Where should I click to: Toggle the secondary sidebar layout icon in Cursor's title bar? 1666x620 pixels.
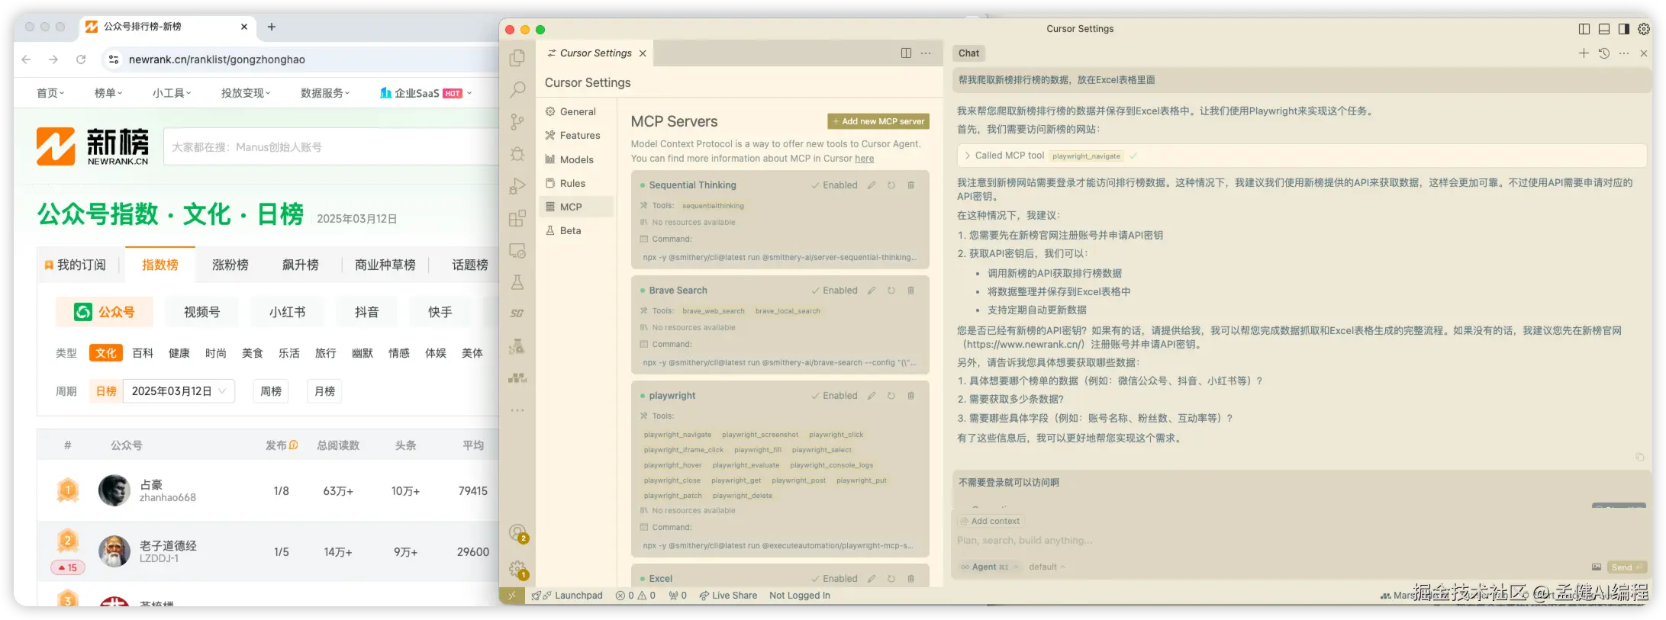coord(1624,29)
